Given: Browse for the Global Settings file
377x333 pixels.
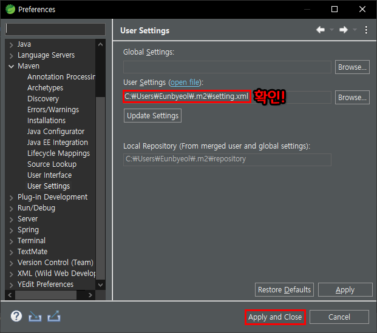Looking at the screenshot, I should pos(352,67).
